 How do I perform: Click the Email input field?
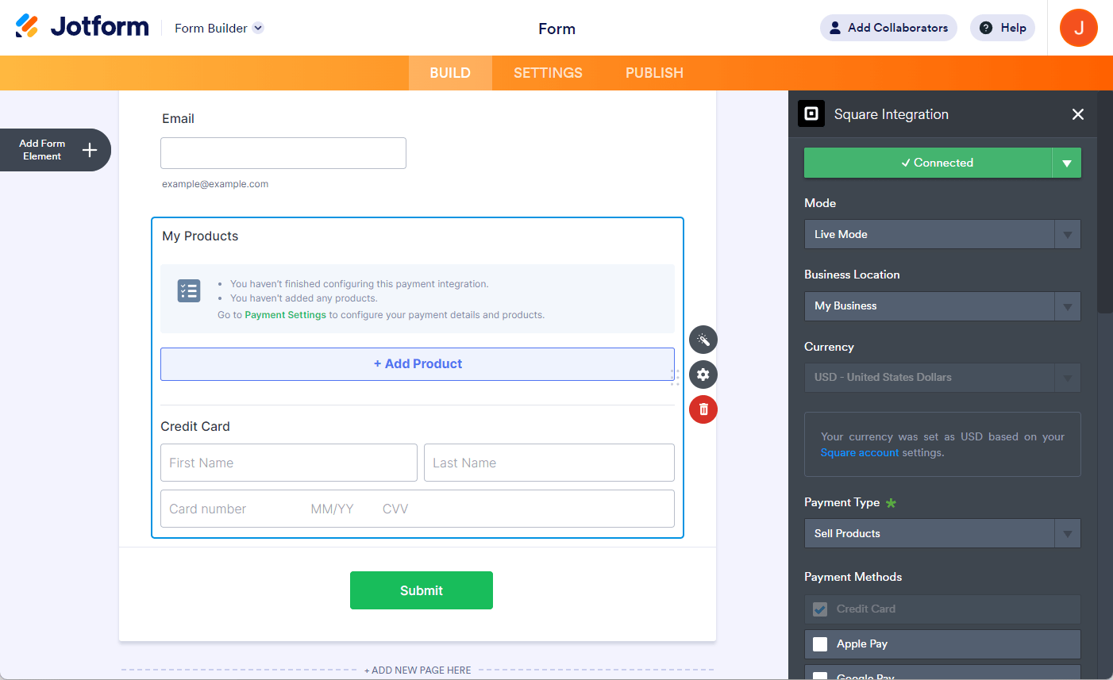point(283,153)
